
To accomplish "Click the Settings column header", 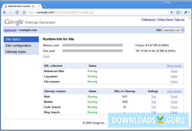I will (153, 91).
